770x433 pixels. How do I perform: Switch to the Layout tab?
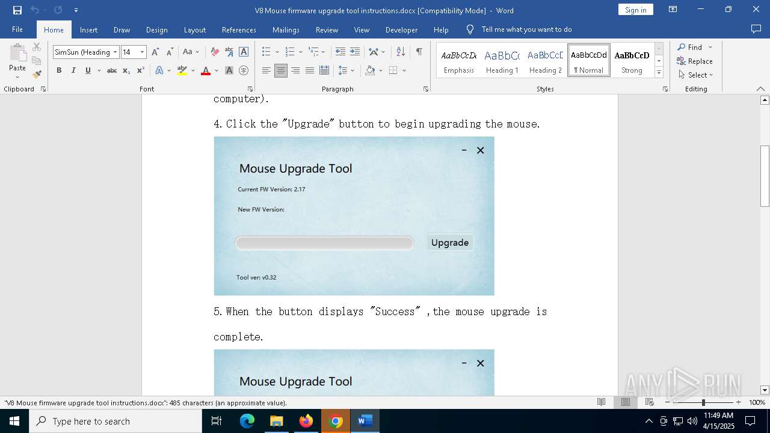pyautogui.click(x=194, y=29)
